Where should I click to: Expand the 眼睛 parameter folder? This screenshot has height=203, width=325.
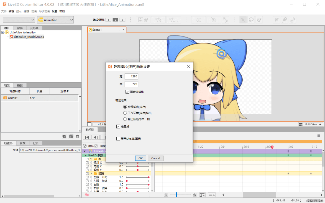(91, 173)
